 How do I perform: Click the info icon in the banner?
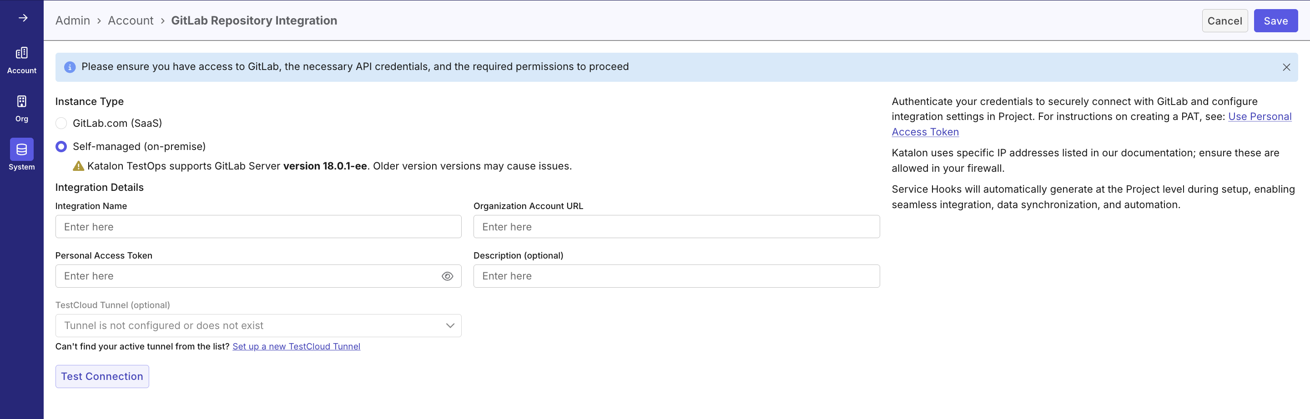70,66
